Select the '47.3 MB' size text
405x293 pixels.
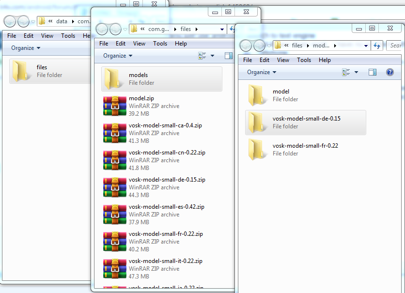click(139, 276)
